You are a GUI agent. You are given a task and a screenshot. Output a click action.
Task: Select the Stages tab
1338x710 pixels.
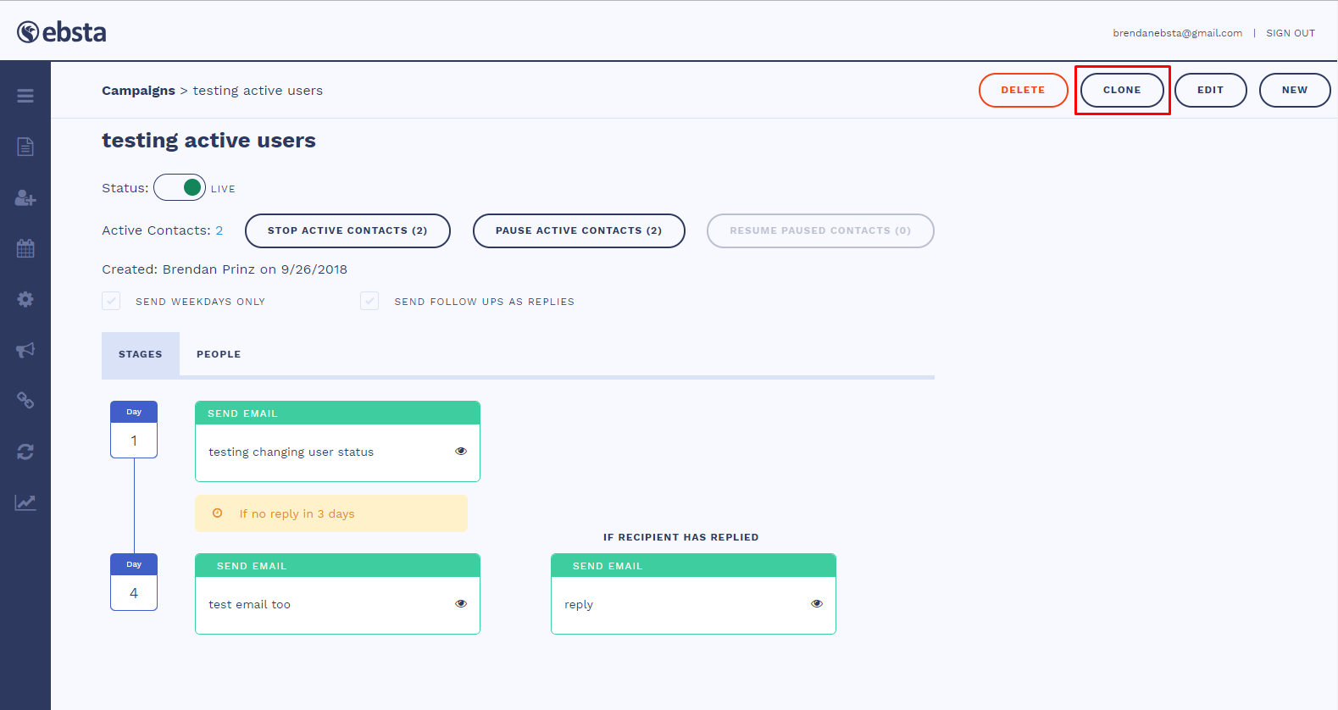[x=141, y=354]
